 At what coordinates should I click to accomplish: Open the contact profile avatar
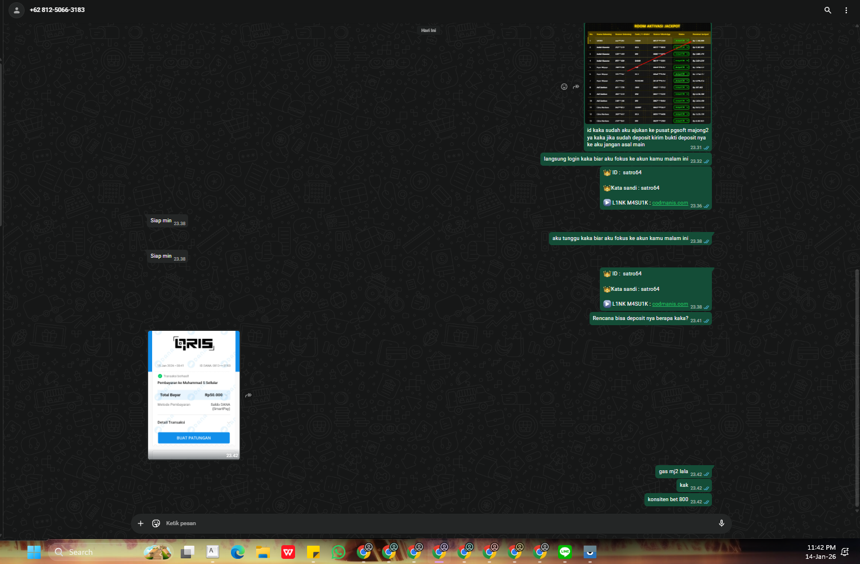pos(17,10)
